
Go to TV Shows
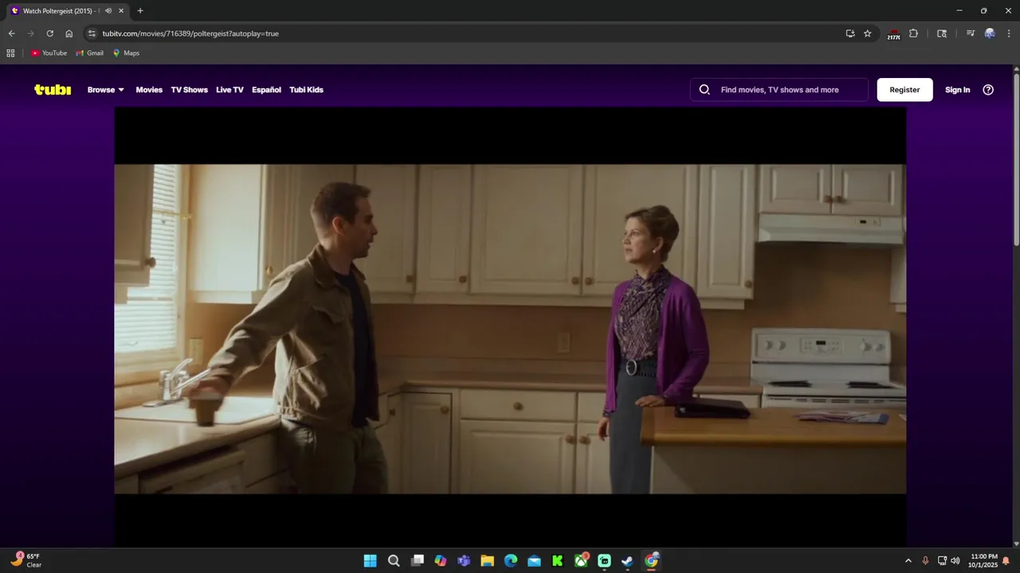point(189,90)
